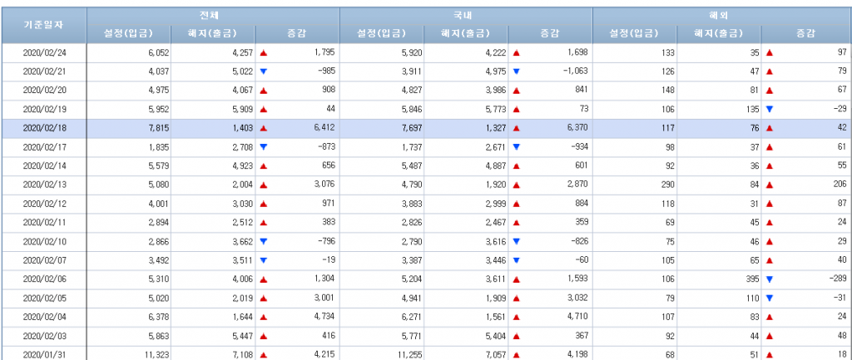
Task: Click blue down arrow beside 국내 증감 -1,063
Action: pyautogui.click(x=517, y=72)
